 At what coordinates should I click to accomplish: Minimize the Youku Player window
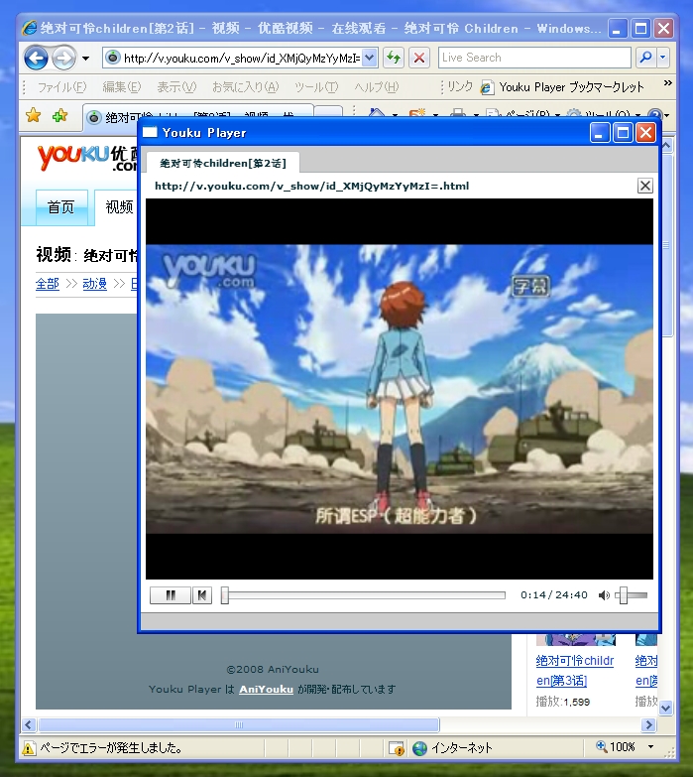(x=600, y=133)
